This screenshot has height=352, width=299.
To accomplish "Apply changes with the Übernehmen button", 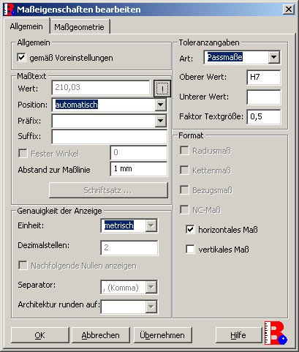I will click(162, 335).
